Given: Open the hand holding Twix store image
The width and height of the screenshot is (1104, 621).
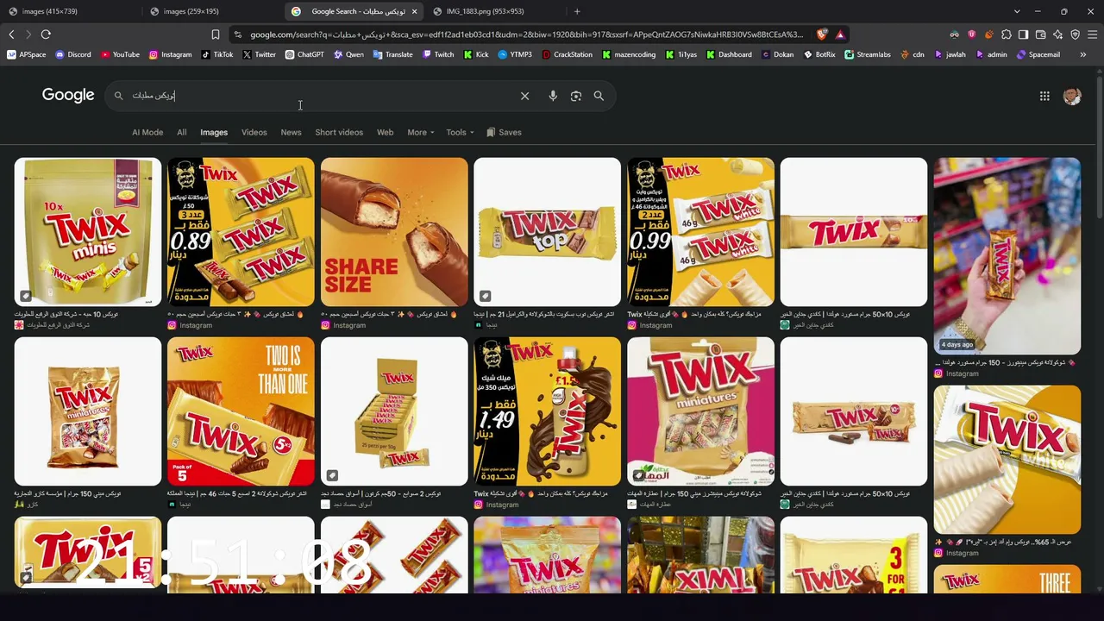Looking at the screenshot, I should click(x=1007, y=256).
